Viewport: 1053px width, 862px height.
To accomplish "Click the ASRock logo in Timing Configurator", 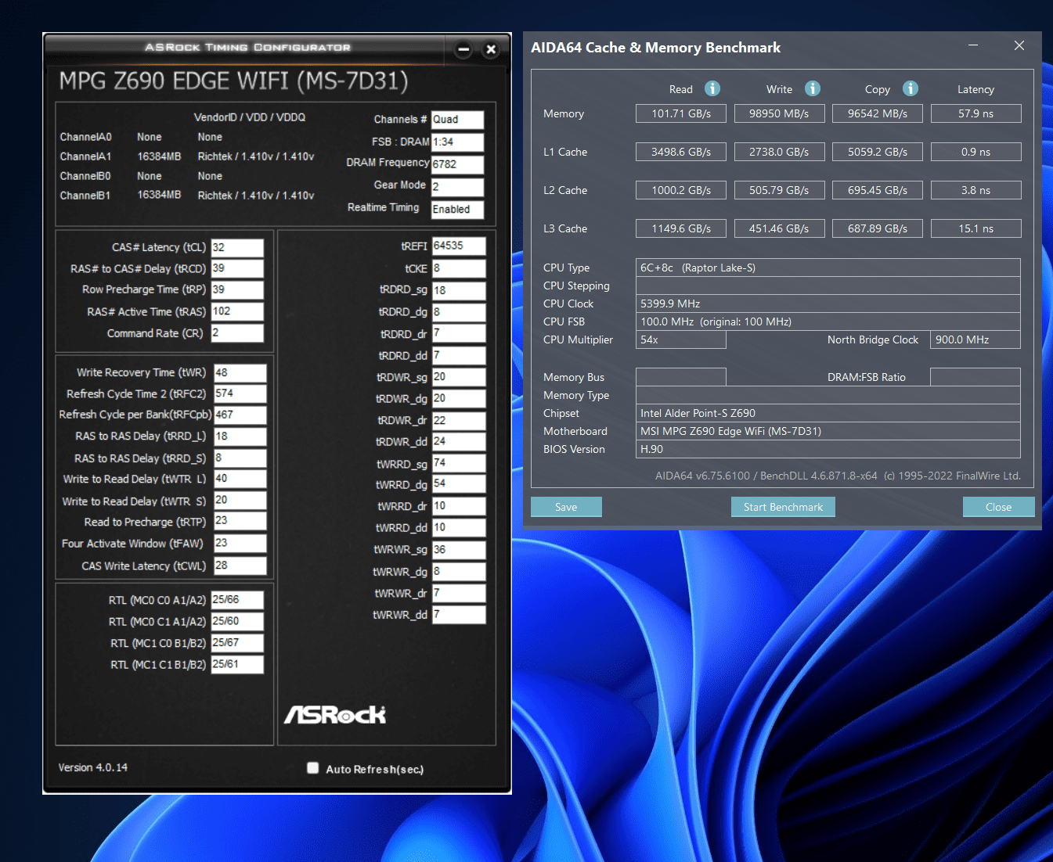I will tap(335, 714).
